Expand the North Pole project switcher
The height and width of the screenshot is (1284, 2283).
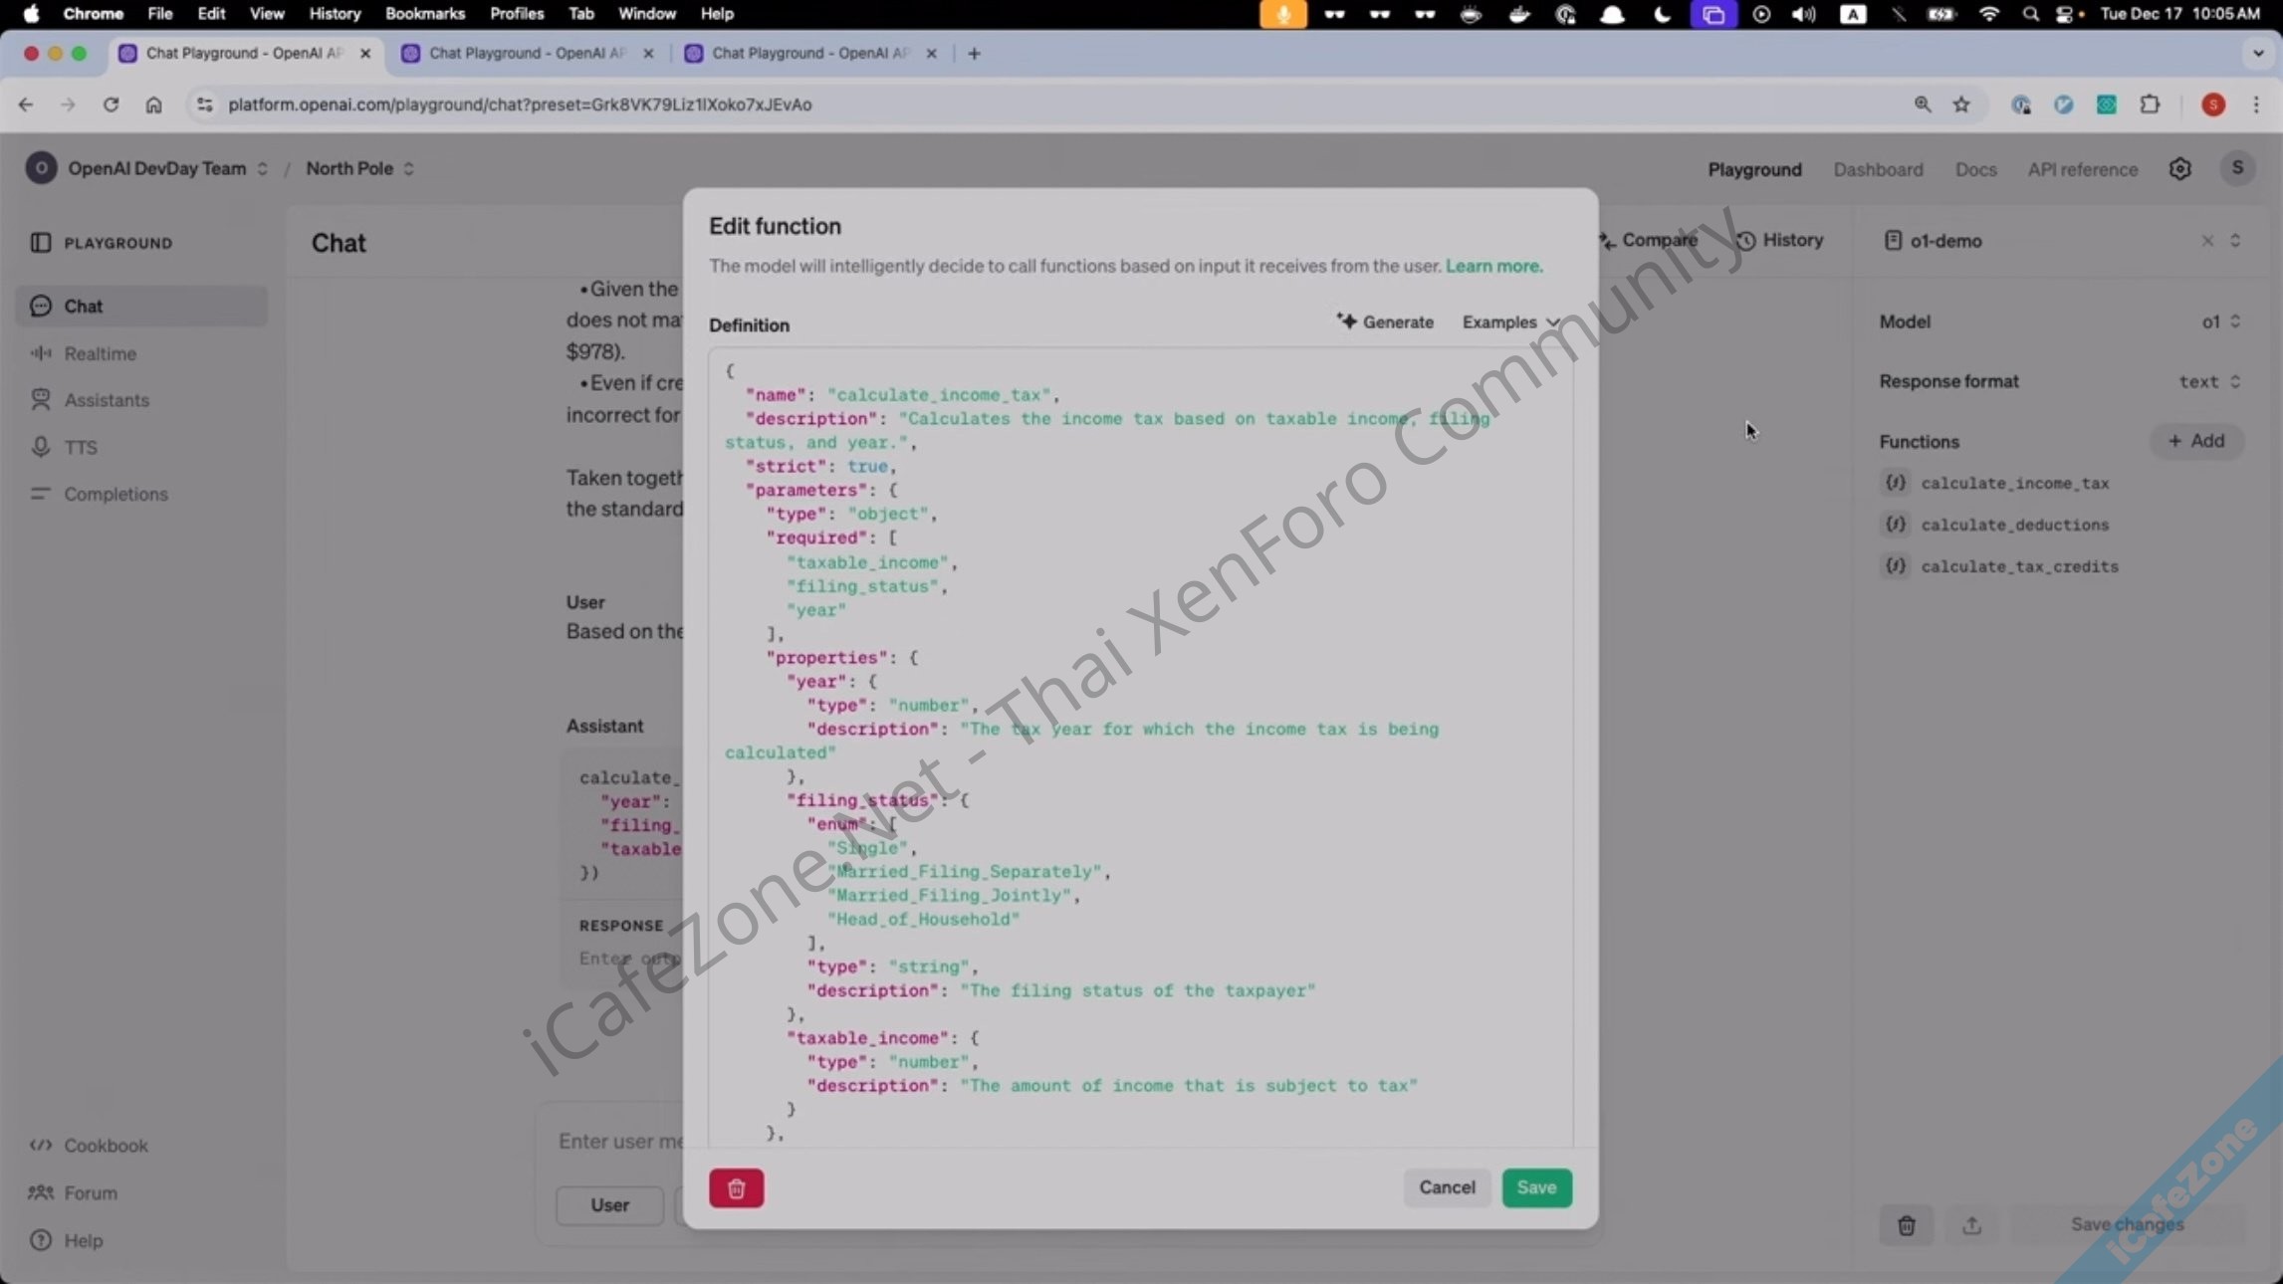pyautogui.click(x=359, y=168)
